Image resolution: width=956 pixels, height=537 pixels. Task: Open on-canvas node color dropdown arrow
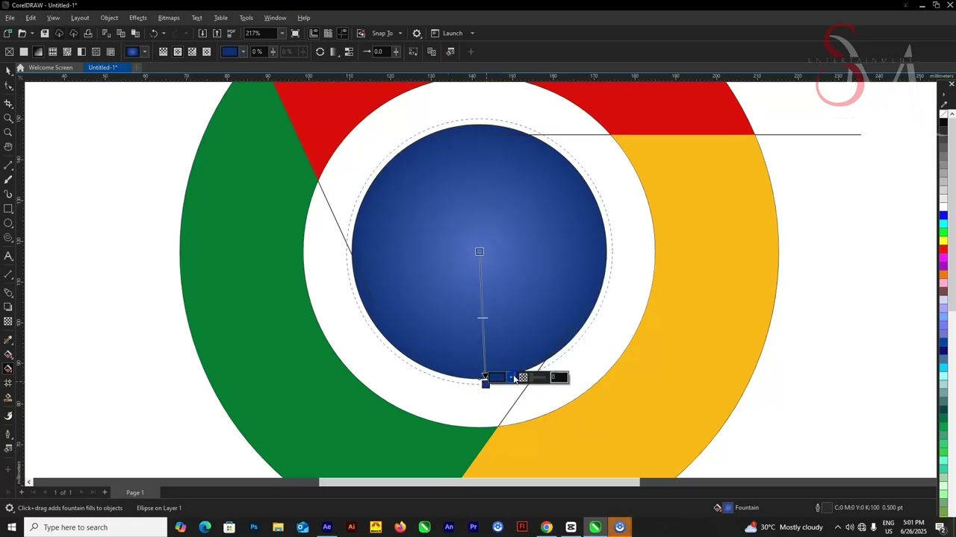512,377
